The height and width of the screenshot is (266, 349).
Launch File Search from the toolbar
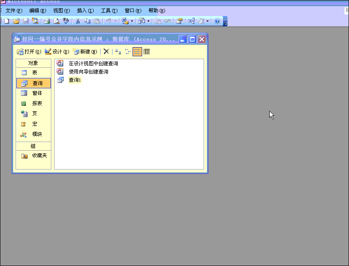tap(35, 21)
